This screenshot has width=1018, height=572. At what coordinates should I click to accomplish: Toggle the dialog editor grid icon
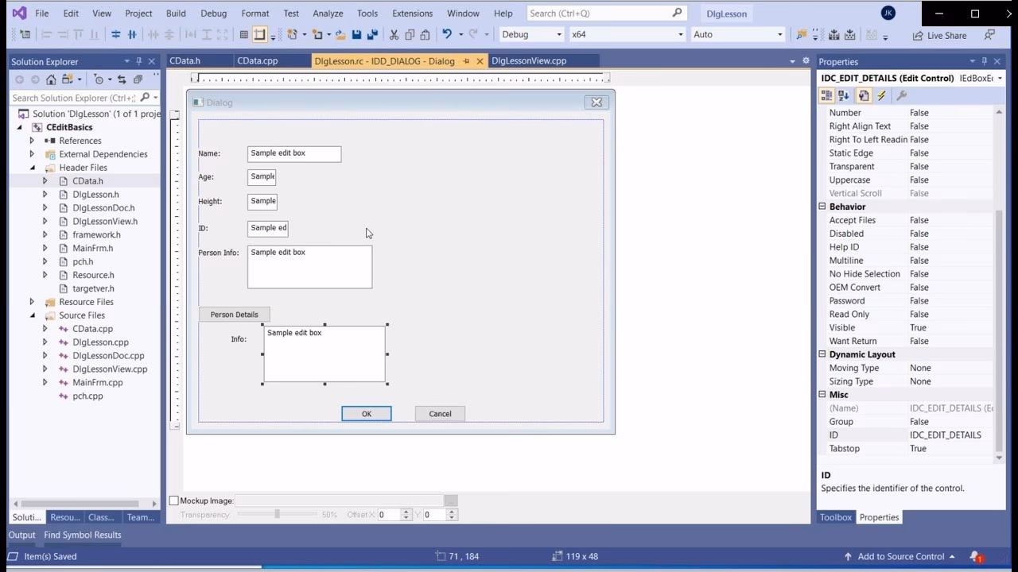[244, 34]
